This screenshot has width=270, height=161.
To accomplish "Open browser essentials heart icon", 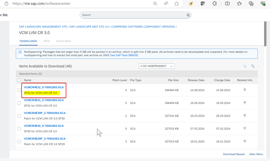I will [263, 3].
